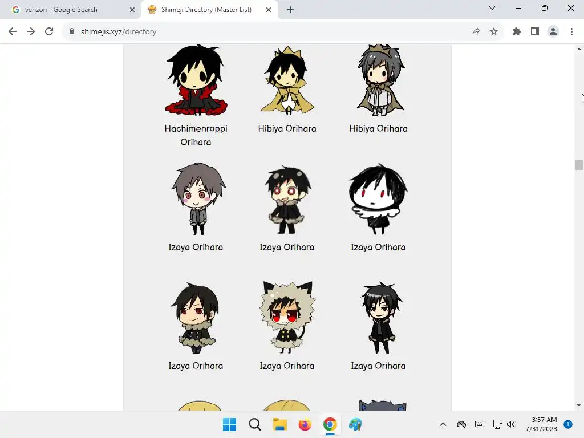Open Windows Start menu
This screenshot has height=438, width=584.
(x=229, y=424)
